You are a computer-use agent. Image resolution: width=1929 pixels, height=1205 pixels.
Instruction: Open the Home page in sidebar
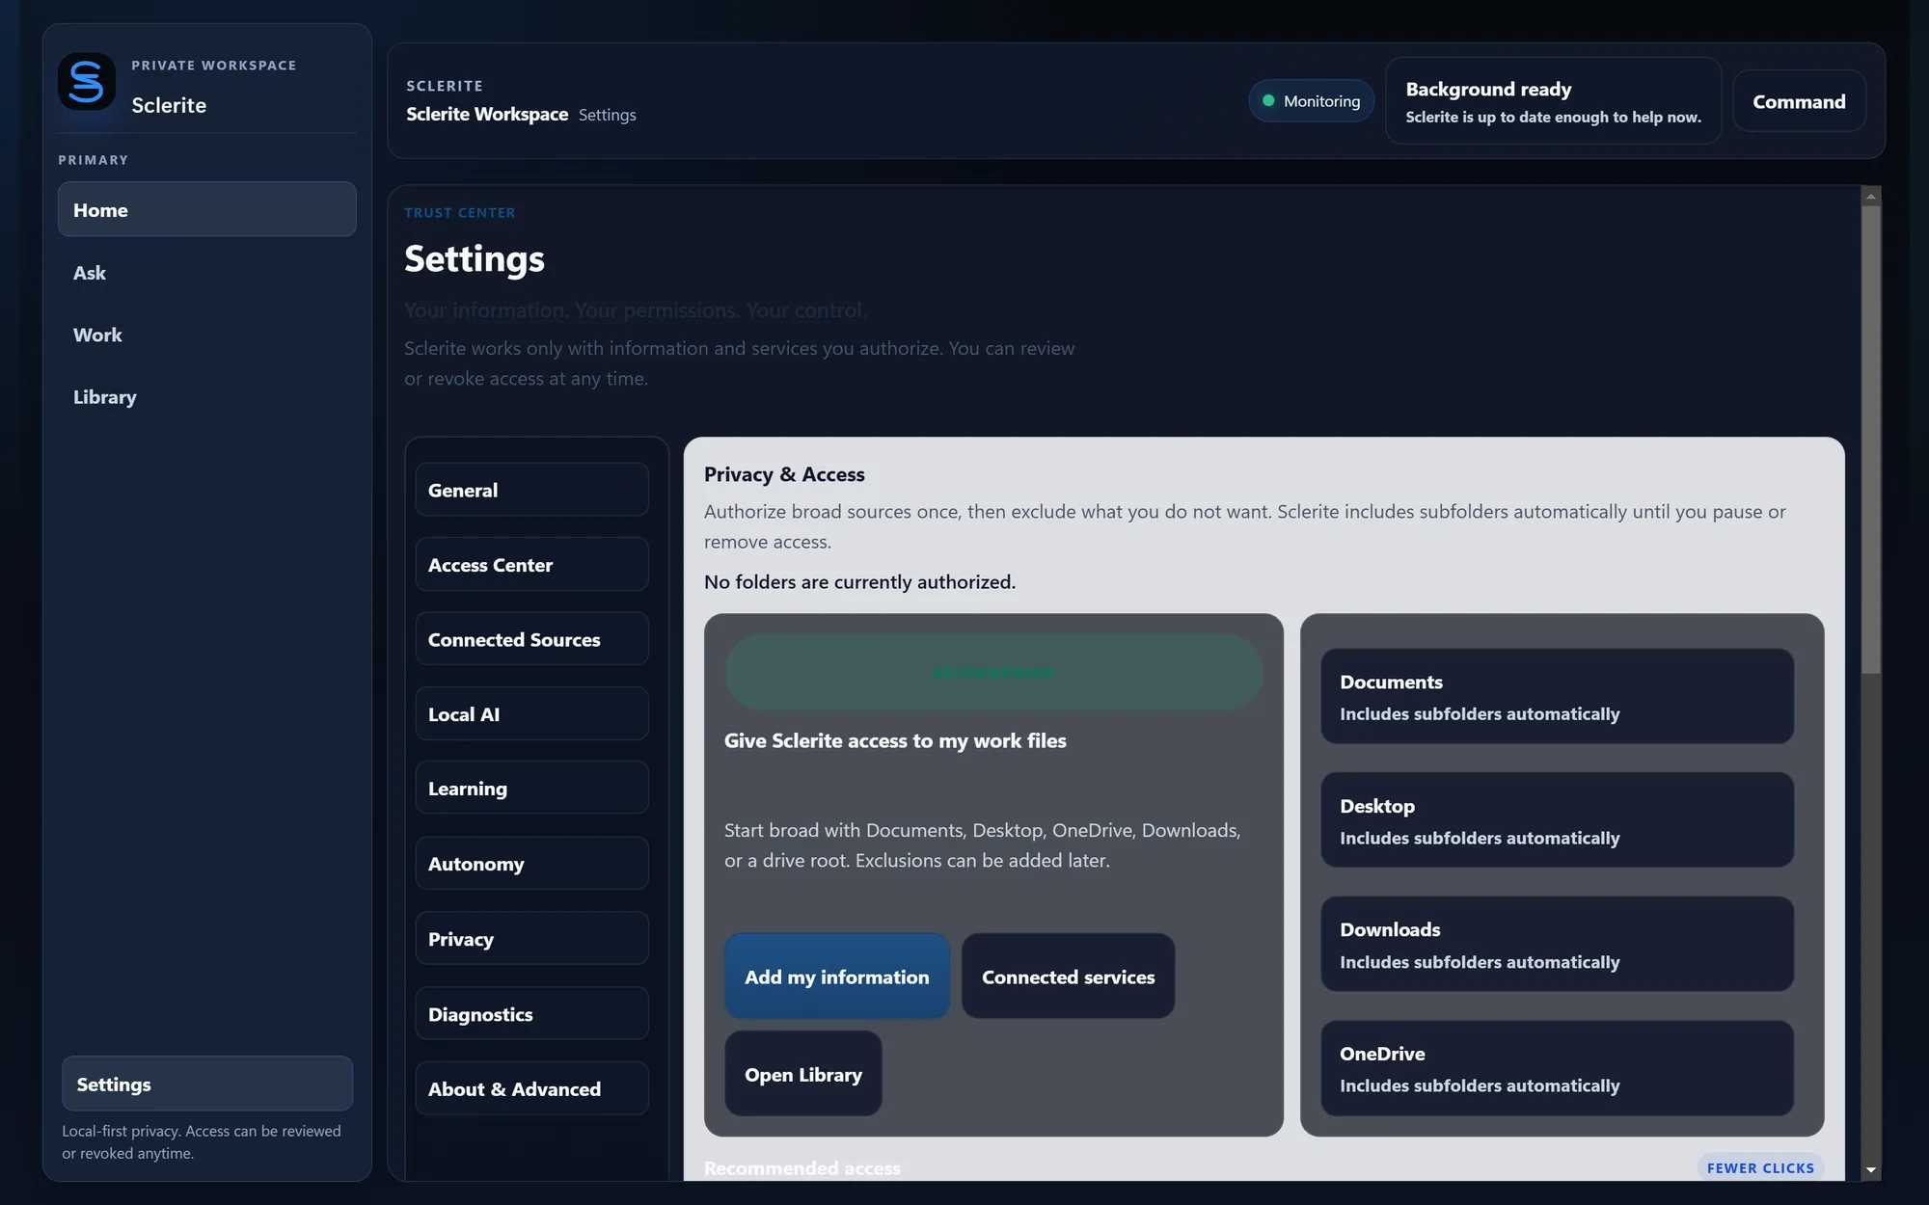(x=206, y=209)
